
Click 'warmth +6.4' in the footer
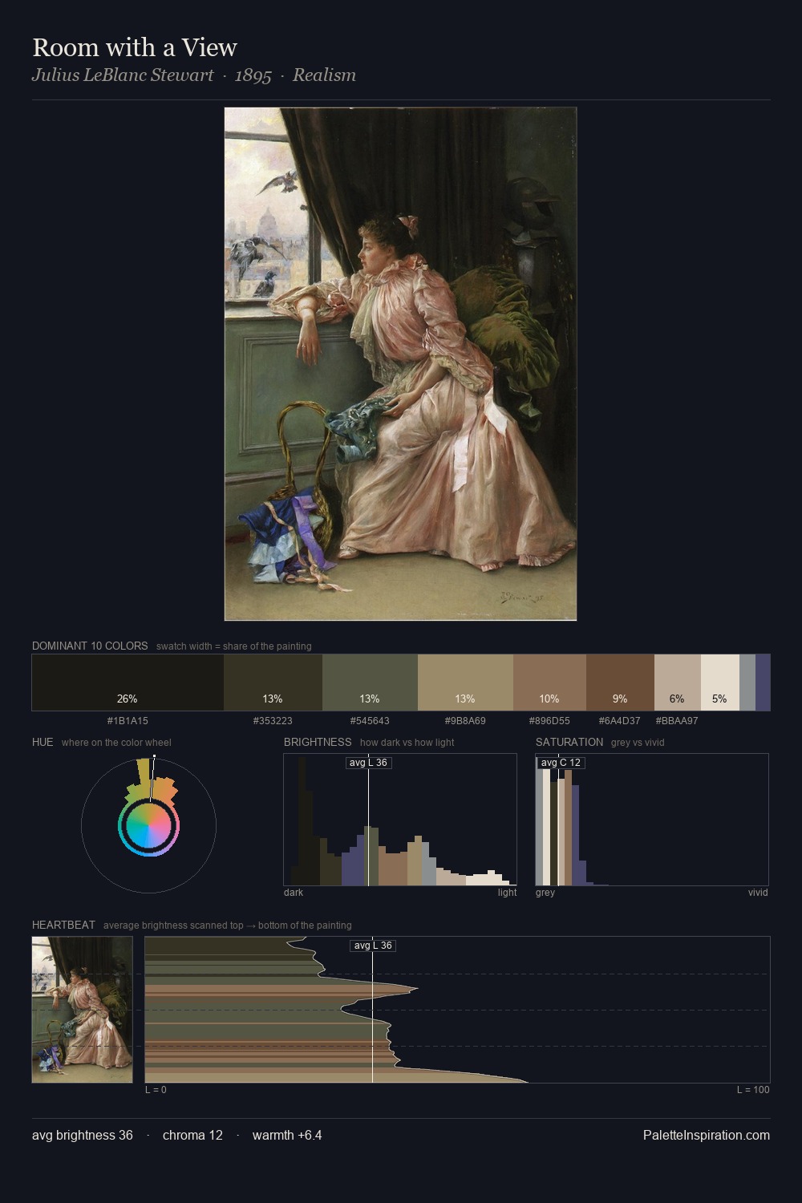[287, 1135]
